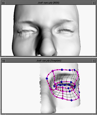
Task: Pick the leftmost blue point on top outline edge
Action: 62,70
